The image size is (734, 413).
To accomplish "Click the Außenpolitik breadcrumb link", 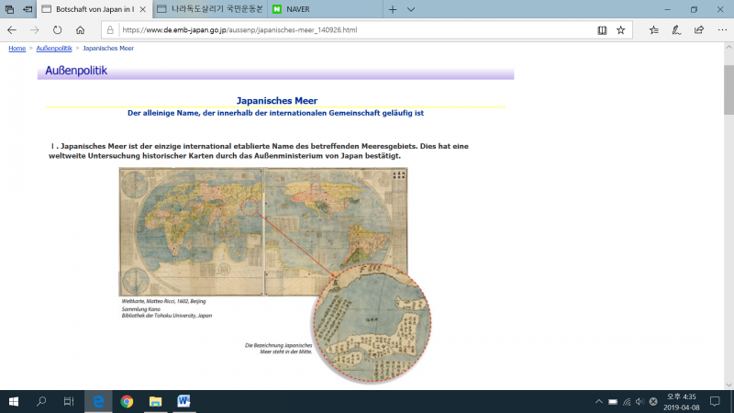I will click(54, 48).
